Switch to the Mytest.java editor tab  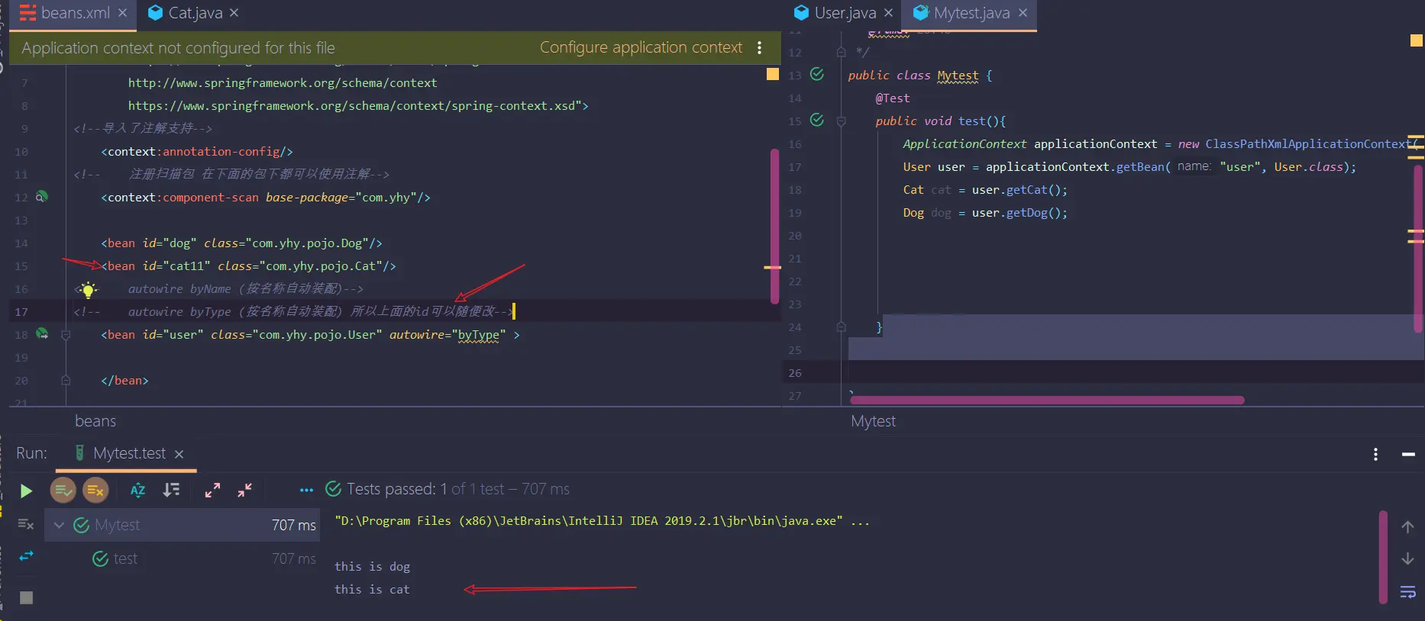(971, 13)
